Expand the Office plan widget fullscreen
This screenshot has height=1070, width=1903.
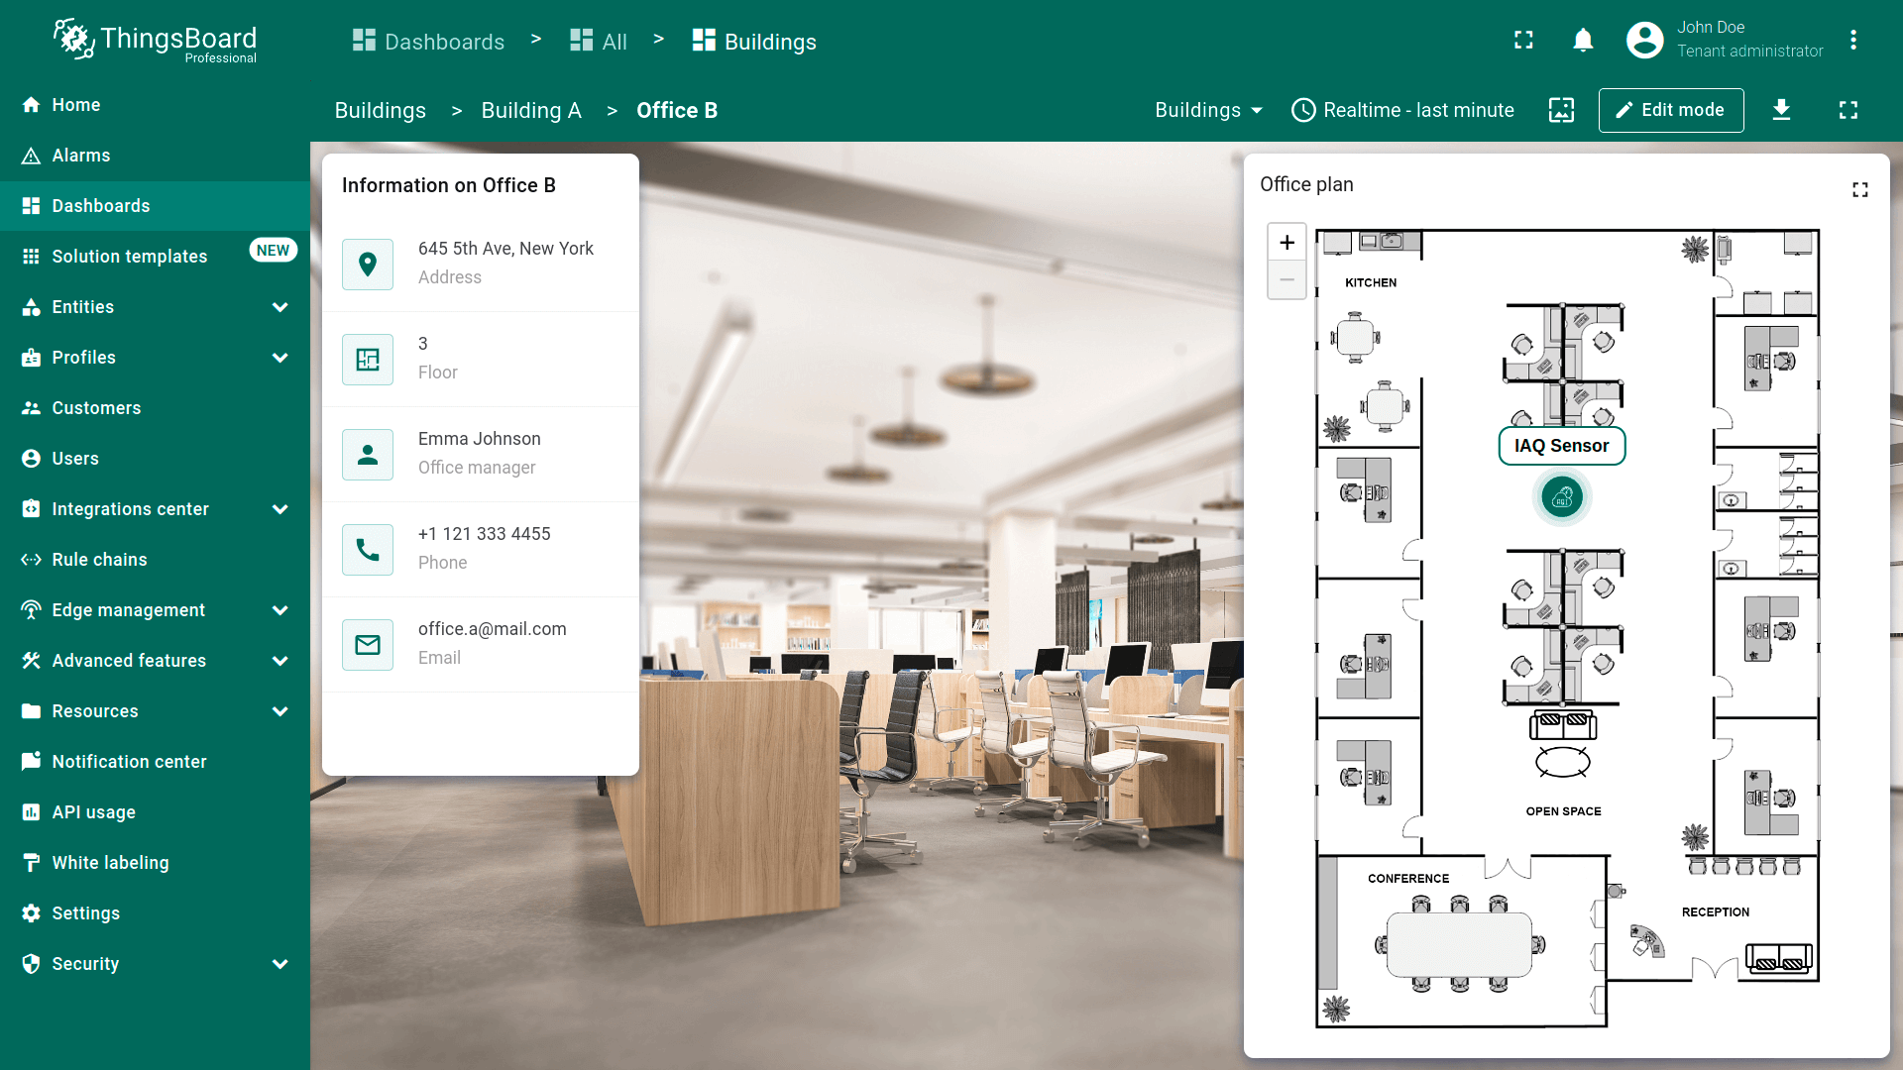click(x=1860, y=189)
